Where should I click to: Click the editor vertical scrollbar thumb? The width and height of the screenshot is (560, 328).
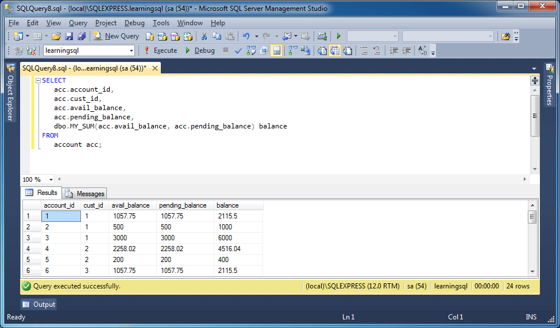click(535, 115)
